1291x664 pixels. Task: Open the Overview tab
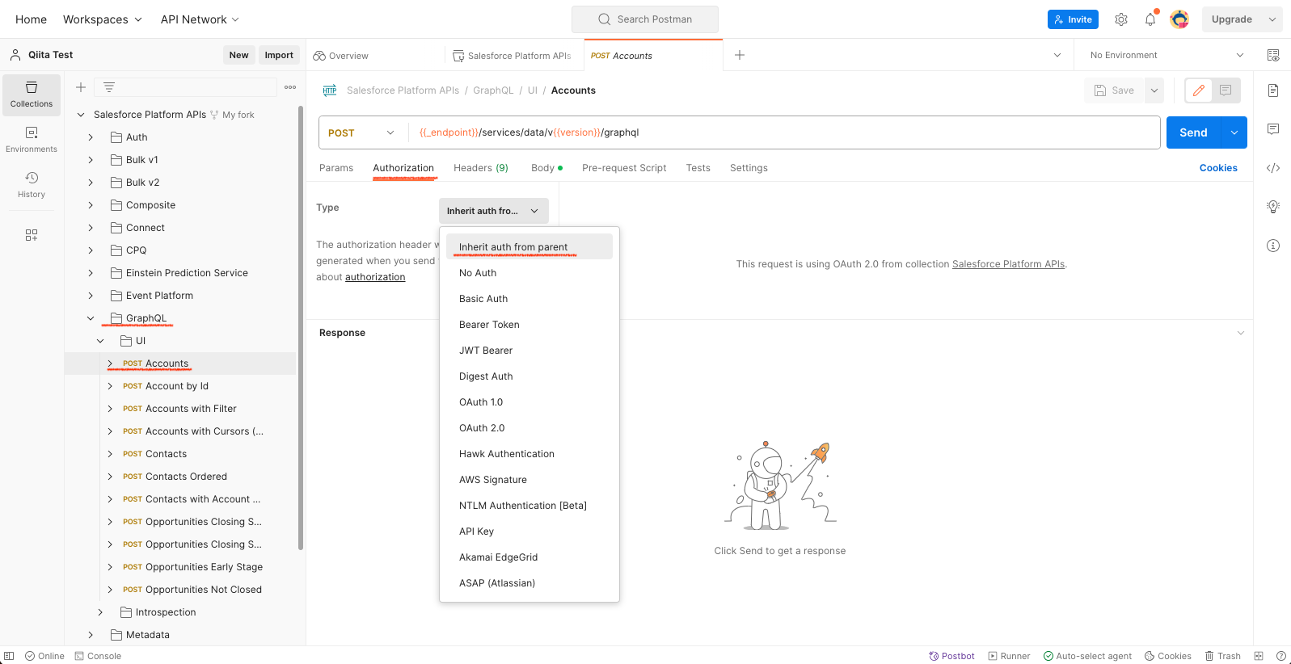[x=342, y=56]
